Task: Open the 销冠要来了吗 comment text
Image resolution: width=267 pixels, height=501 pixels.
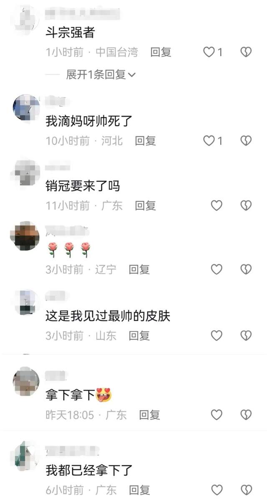Action: 83,186
